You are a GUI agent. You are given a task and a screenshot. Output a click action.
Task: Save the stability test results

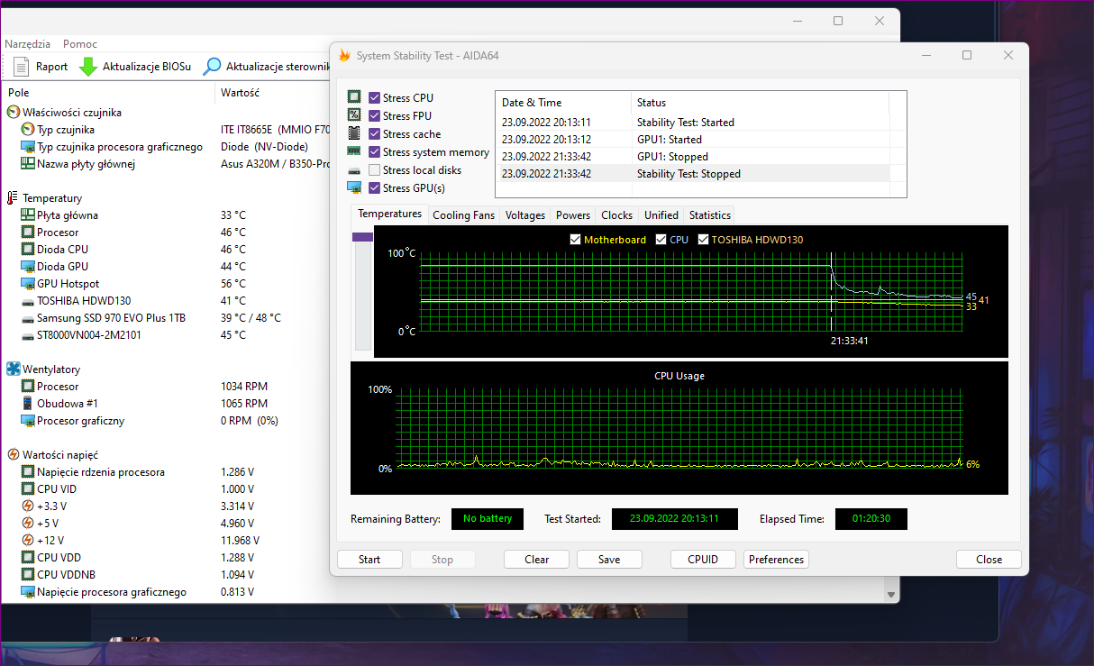(609, 560)
